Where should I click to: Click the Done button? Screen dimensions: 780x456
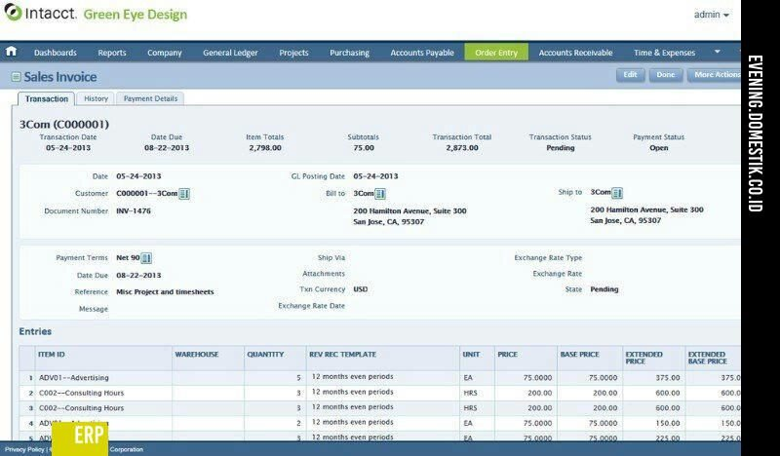coord(666,75)
